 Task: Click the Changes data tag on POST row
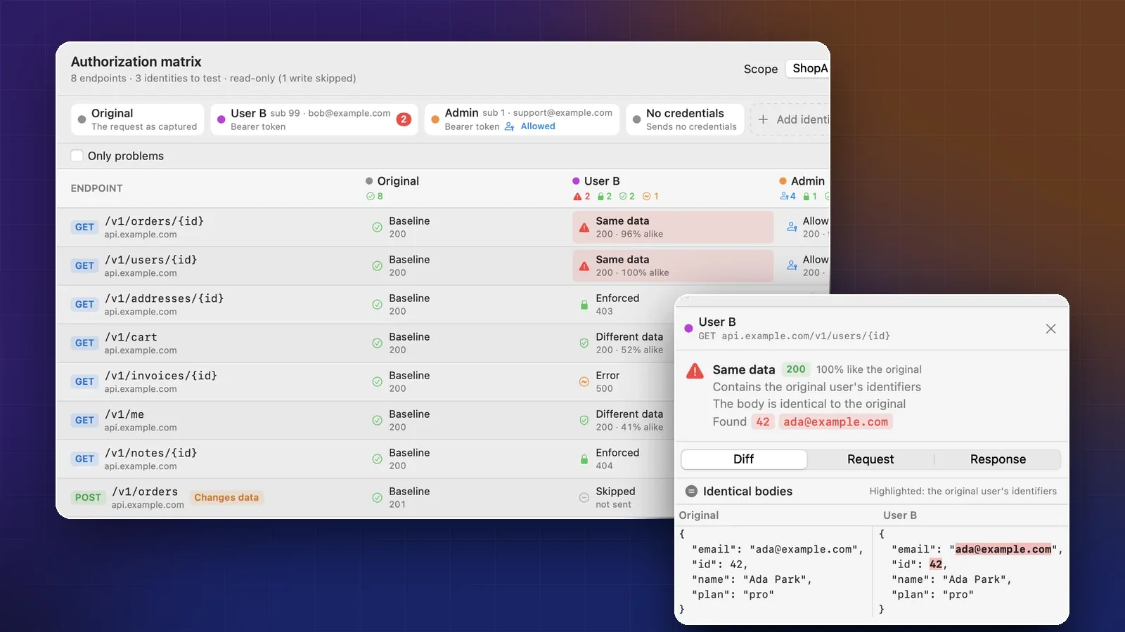(226, 498)
